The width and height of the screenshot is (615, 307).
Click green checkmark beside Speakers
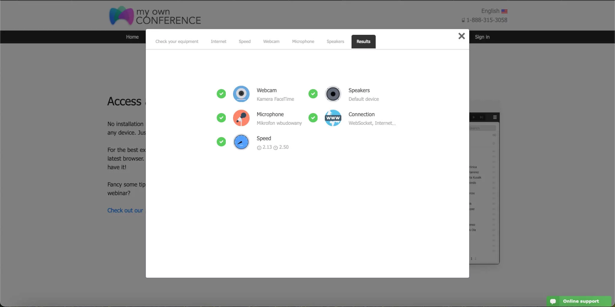coord(313,94)
